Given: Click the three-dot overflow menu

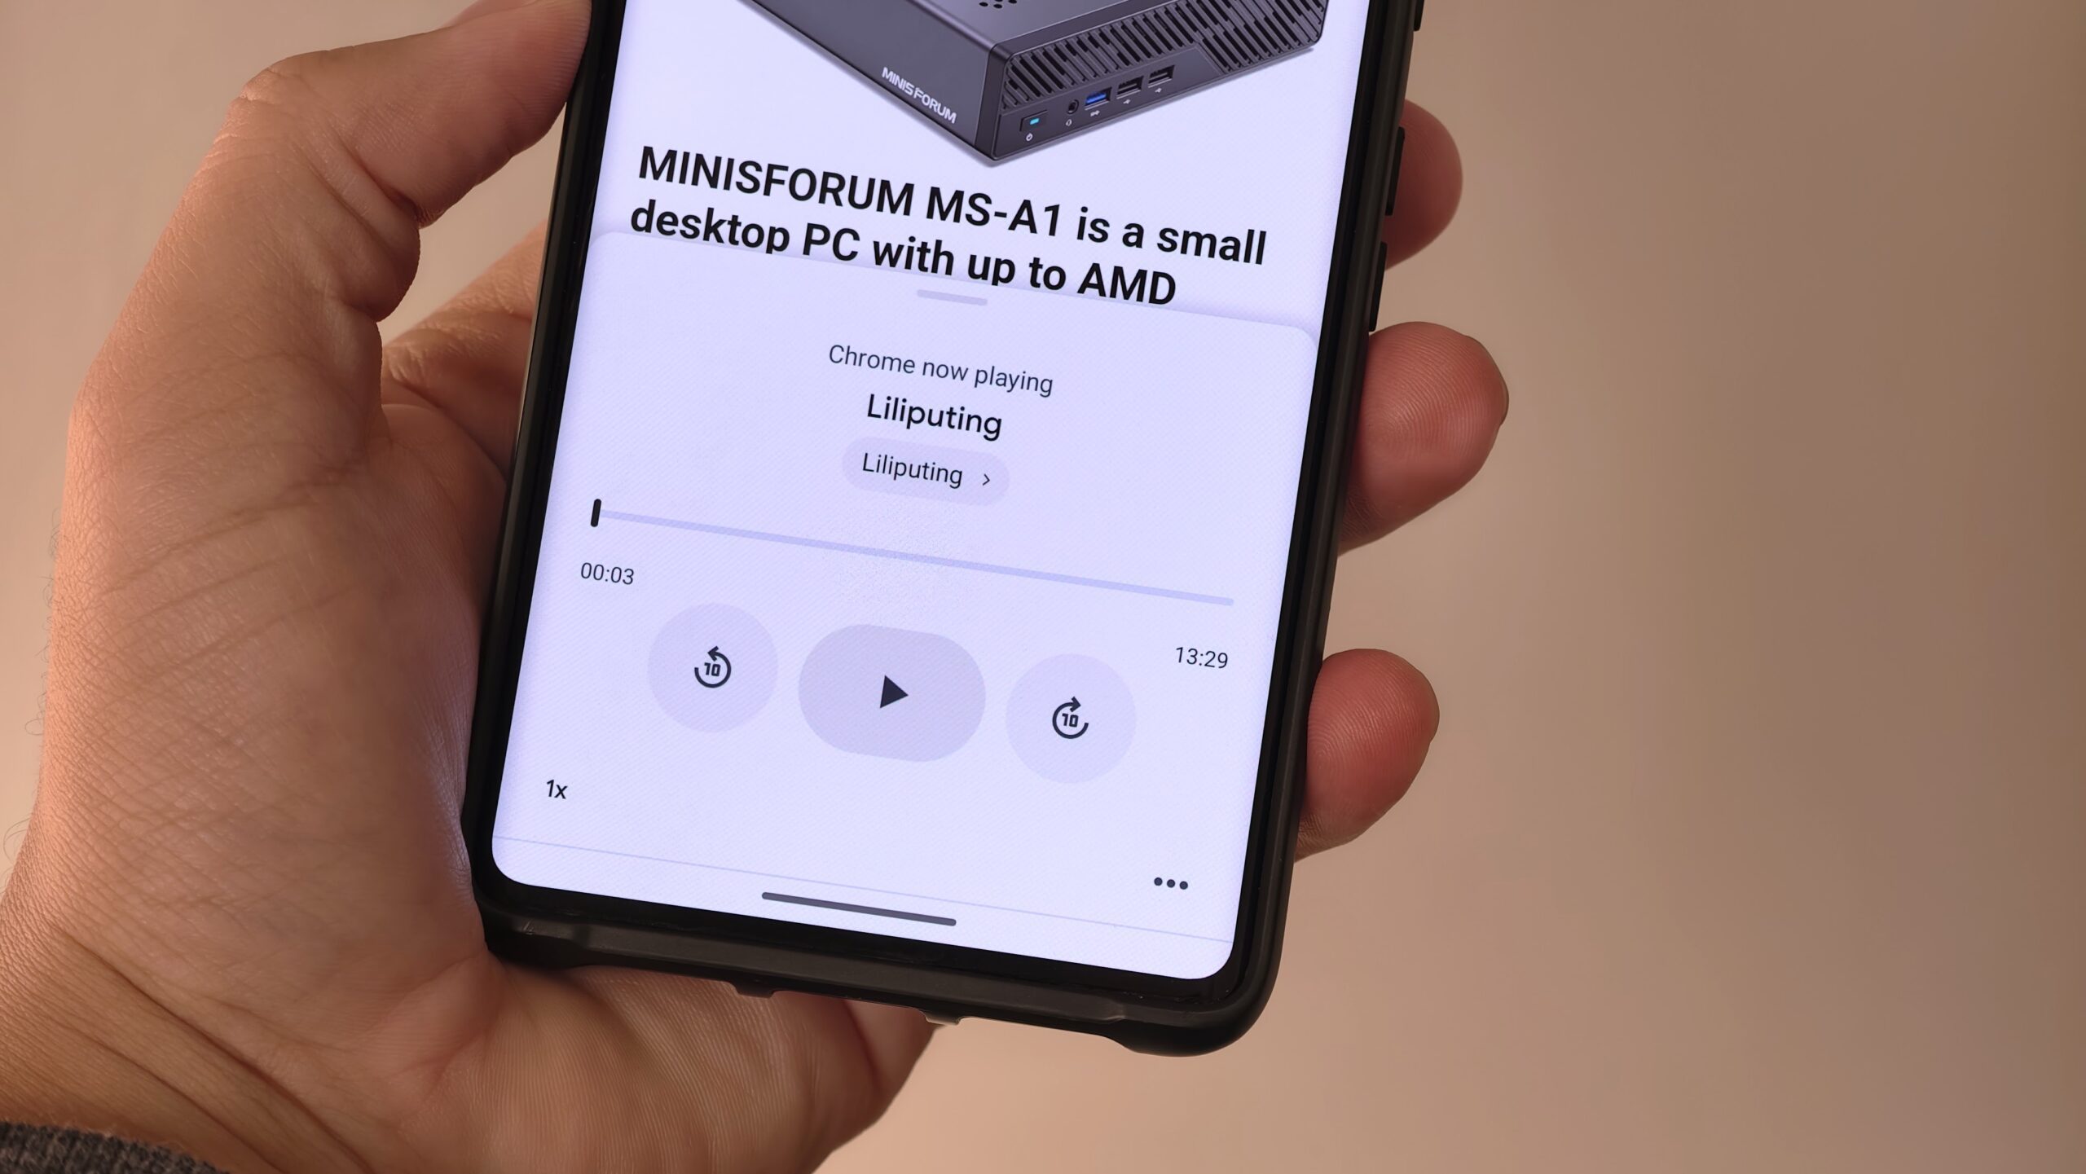Looking at the screenshot, I should (1168, 885).
